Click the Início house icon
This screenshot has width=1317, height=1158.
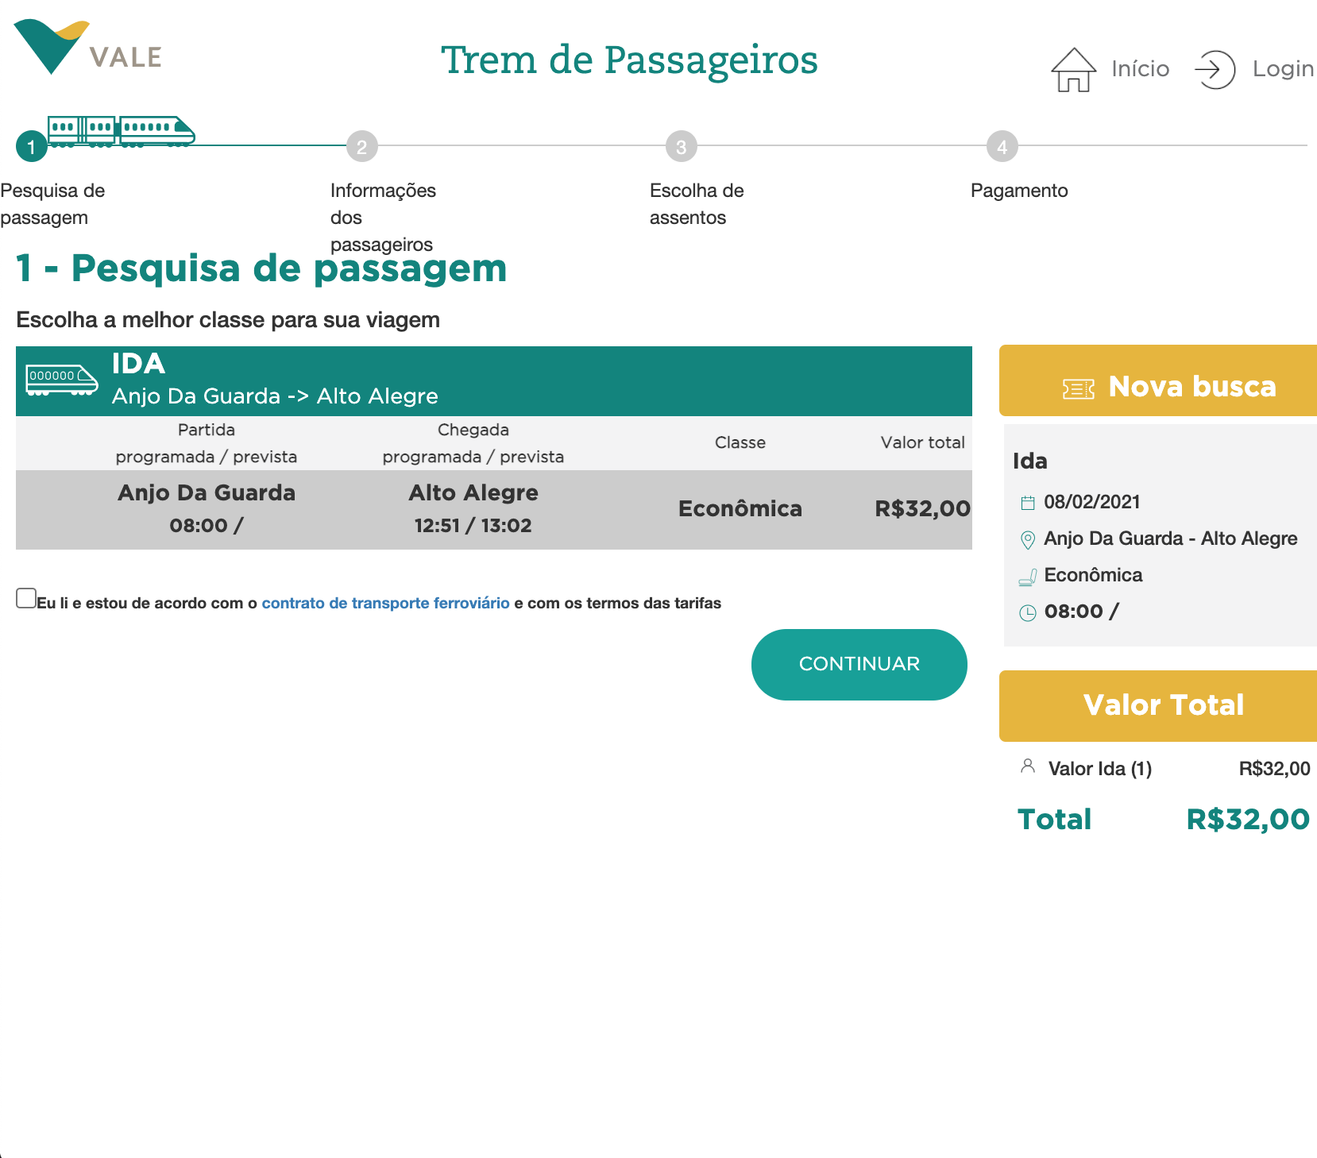(x=1073, y=70)
